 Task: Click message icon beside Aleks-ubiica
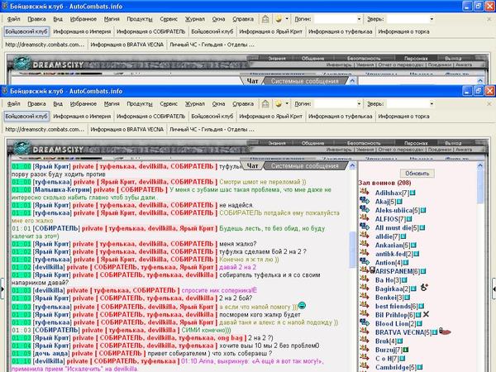(365, 209)
